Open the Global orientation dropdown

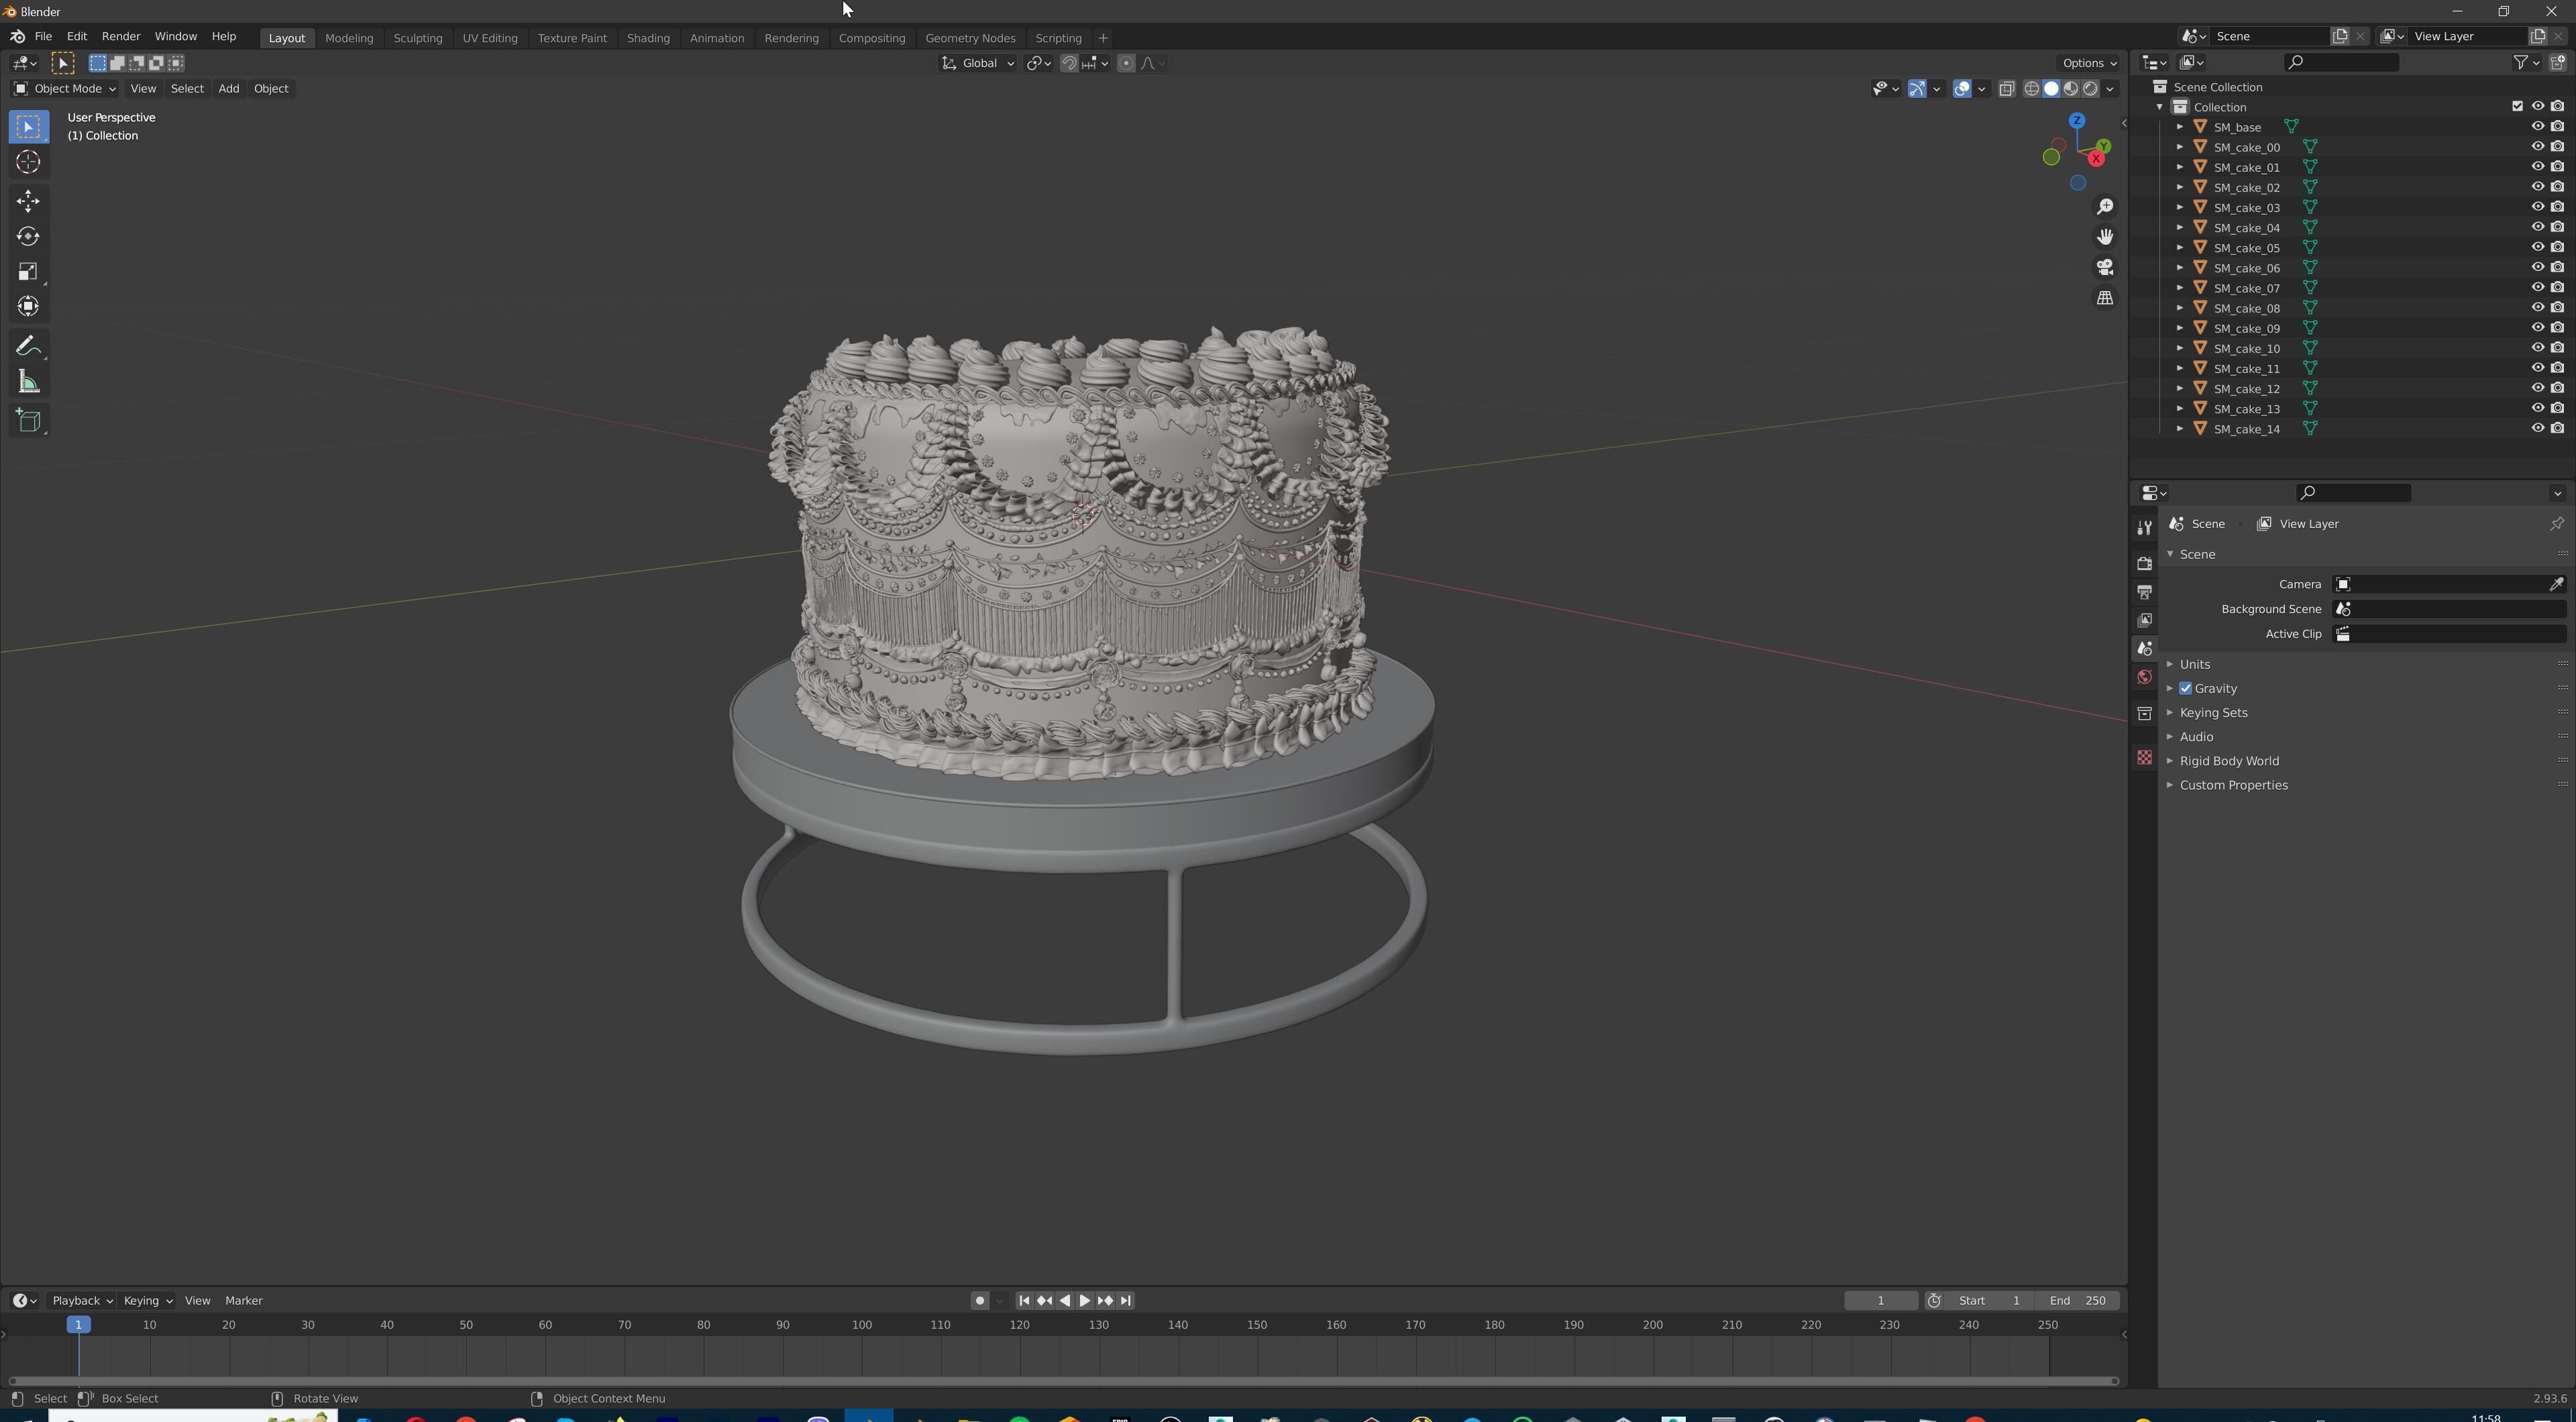978,63
